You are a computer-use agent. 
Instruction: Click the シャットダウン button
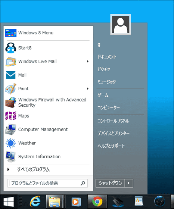(x=110, y=183)
